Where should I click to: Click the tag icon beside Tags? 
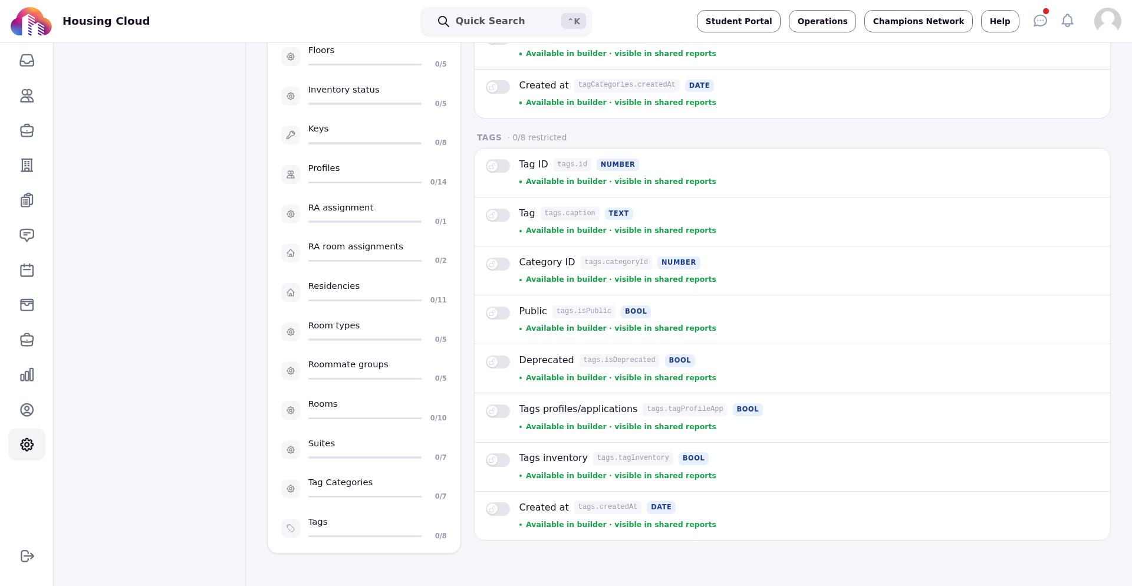(291, 528)
